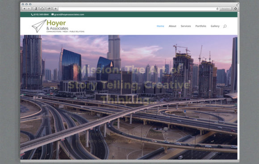
Task: Open the iCloud tabs cloud icon
Action: coord(42,9)
